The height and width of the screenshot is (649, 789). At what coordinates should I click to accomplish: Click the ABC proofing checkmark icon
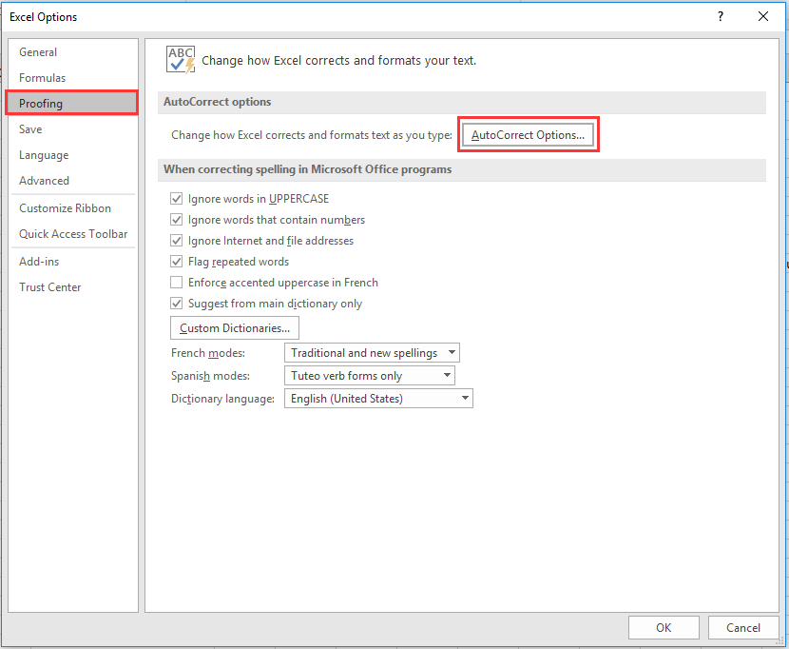(180, 59)
